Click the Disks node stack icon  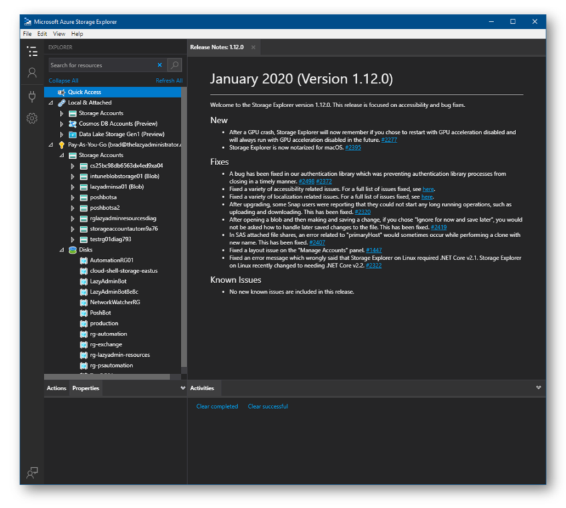[73, 250]
